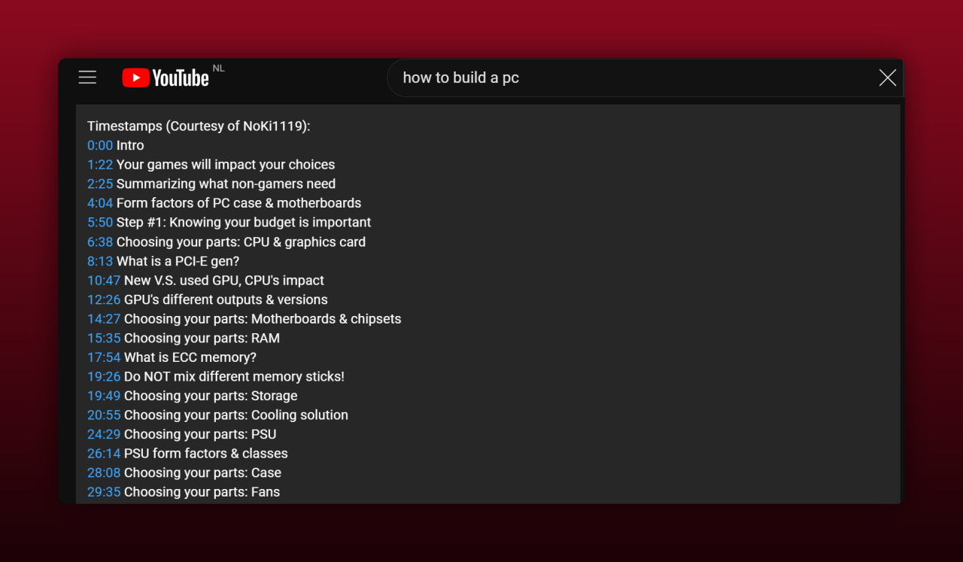
Task: Jump to 19:49 Storage timestamp
Action: point(104,396)
